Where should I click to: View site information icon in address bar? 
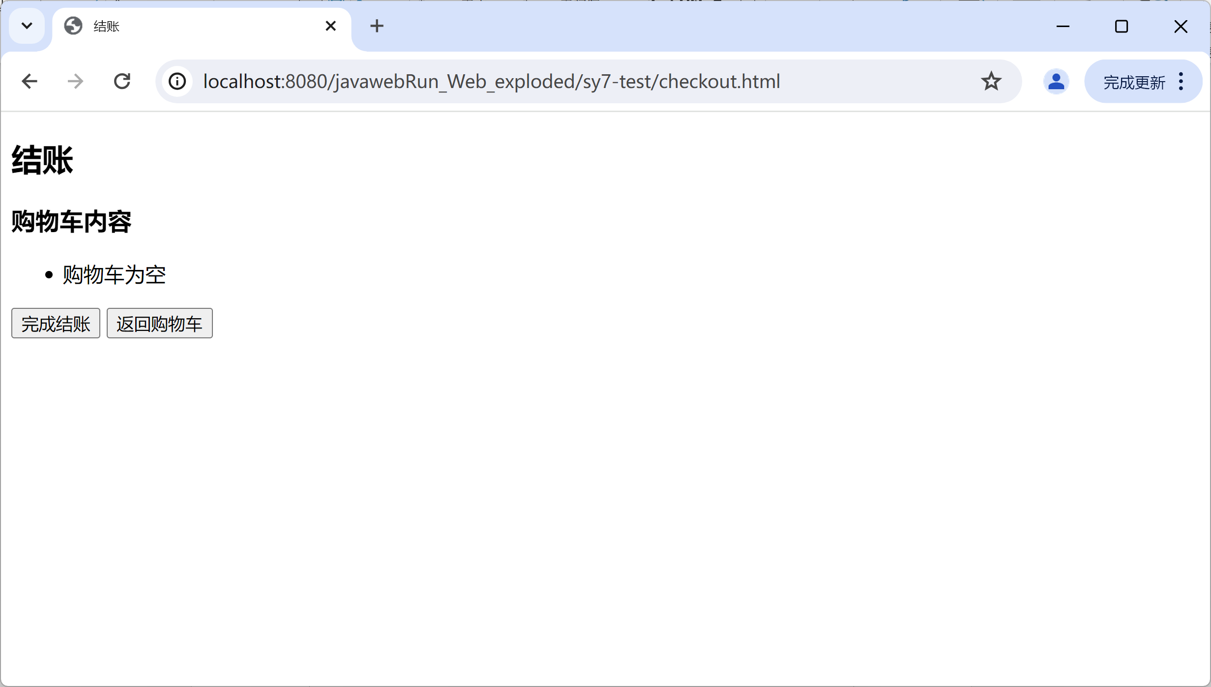[177, 81]
